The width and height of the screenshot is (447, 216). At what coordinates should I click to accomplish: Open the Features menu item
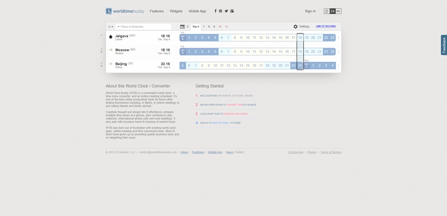click(156, 11)
